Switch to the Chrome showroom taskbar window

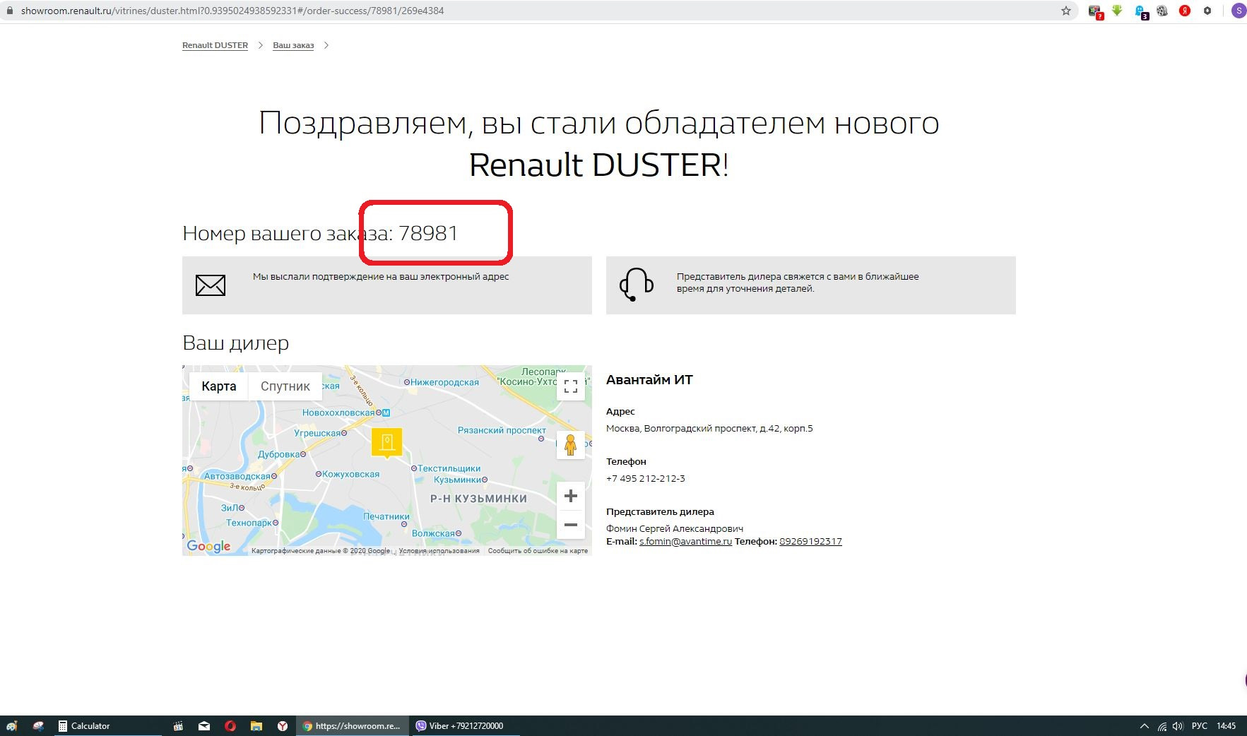pos(352,726)
